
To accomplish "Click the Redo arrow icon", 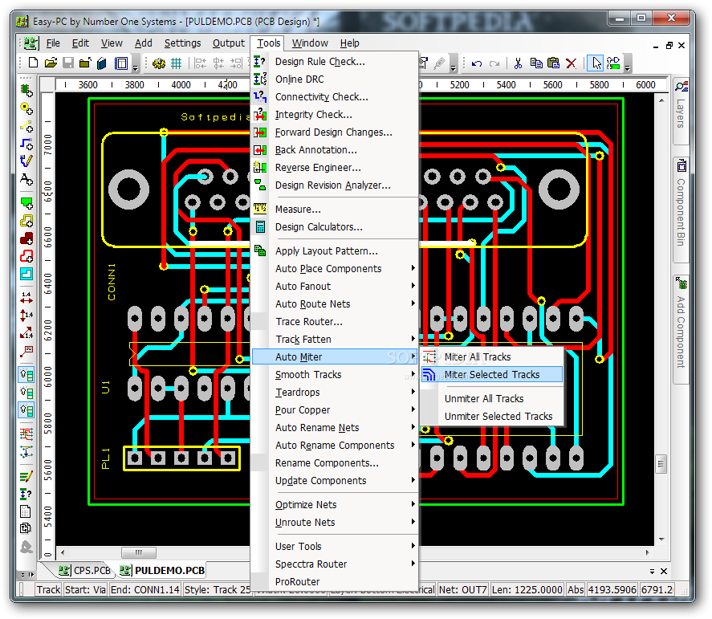I will (494, 63).
